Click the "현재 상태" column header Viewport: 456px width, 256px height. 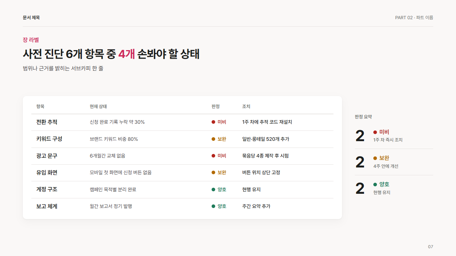(98, 106)
